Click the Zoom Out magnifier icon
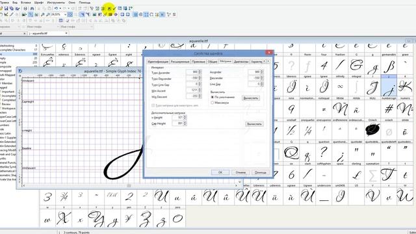Viewport: 416px width, 234px height. click(48, 14)
